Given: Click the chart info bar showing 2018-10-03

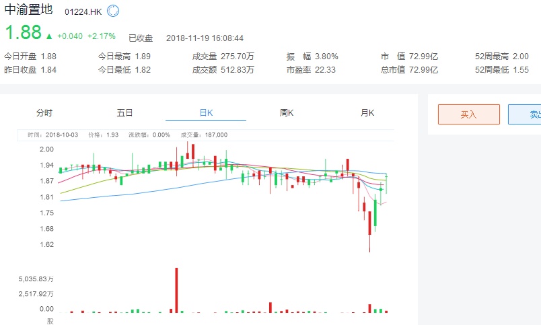Looking at the screenshot, I should [128, 135].
